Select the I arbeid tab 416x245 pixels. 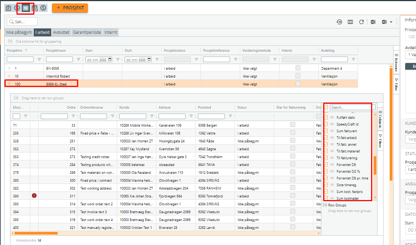[x=42, y=33]
